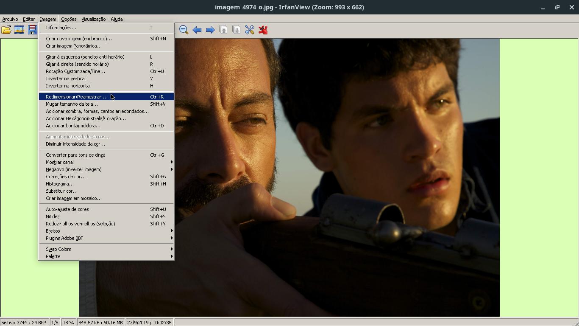The image size is (579, 326).
Task: Click the next page icon
Action: [236, 30]
